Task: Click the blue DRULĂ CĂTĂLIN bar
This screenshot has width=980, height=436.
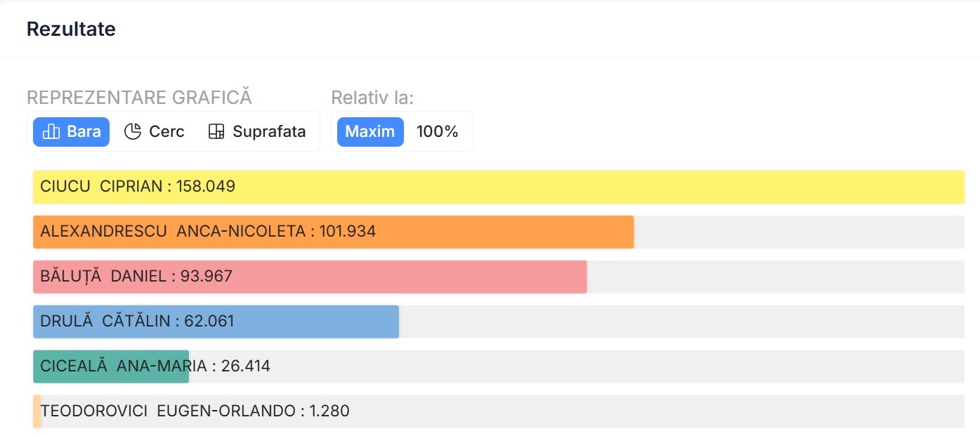Action: [316, 322]
